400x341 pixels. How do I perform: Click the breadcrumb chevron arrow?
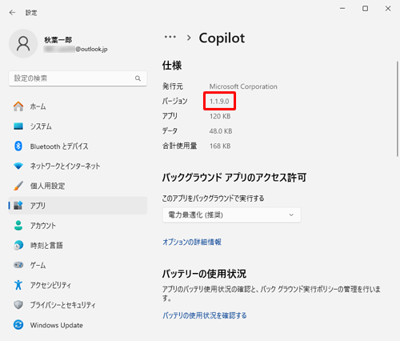(189, 38)
